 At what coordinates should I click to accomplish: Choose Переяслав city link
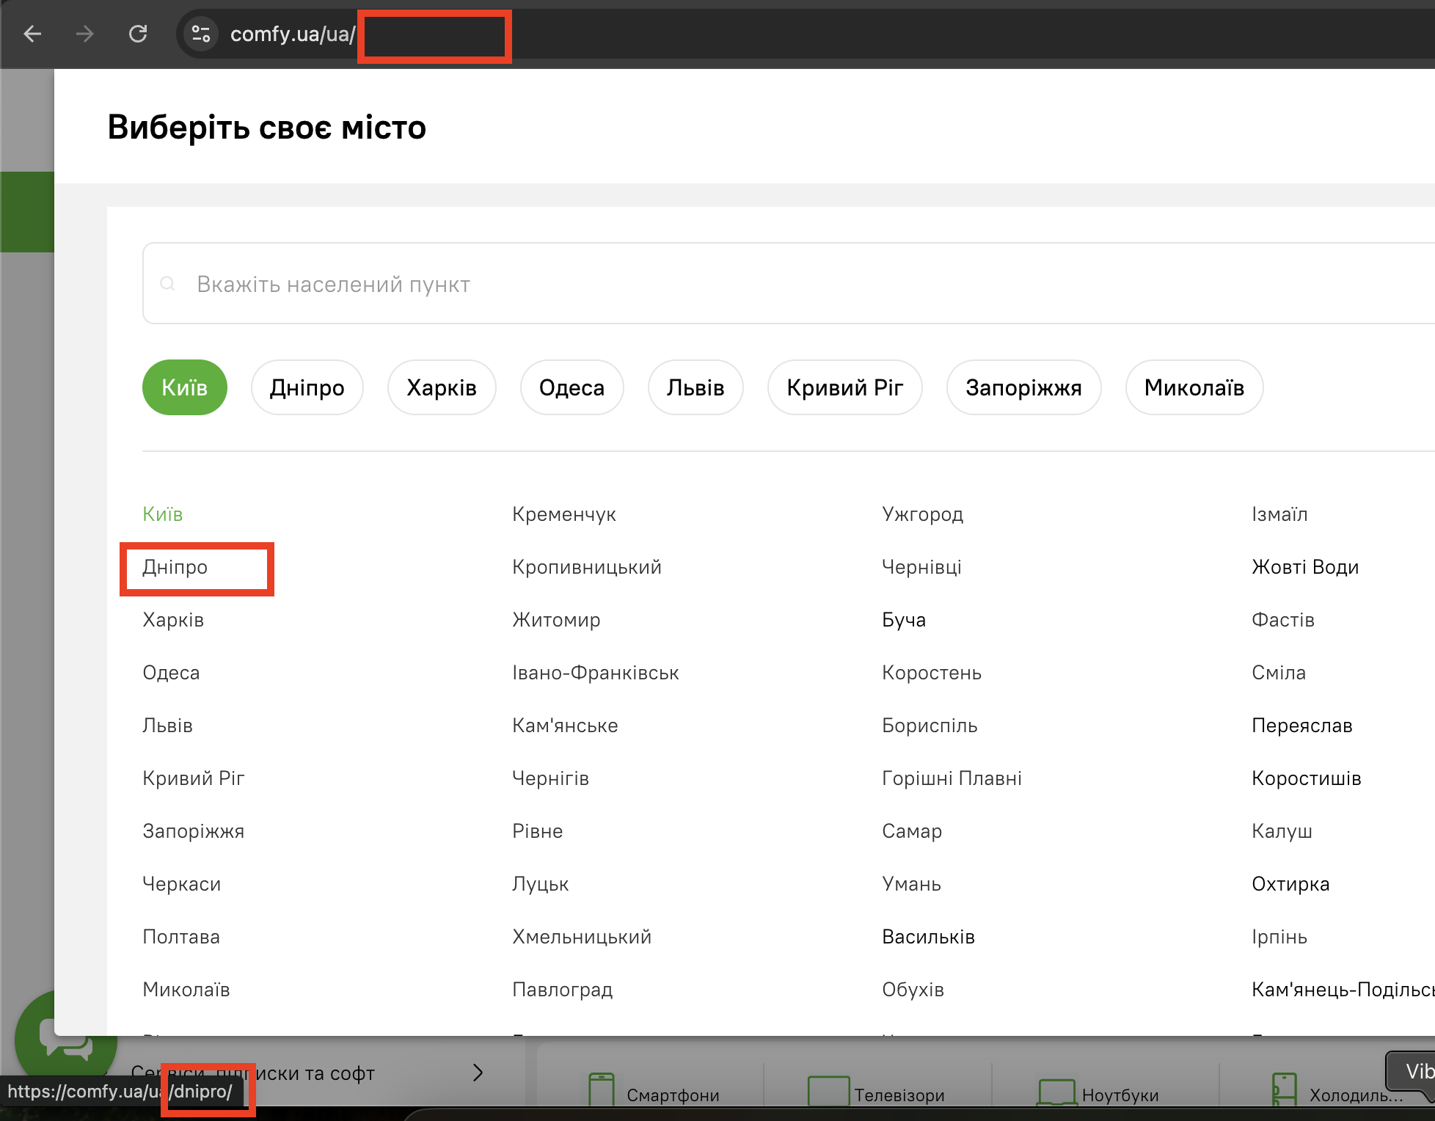[x=1302, y=726]
